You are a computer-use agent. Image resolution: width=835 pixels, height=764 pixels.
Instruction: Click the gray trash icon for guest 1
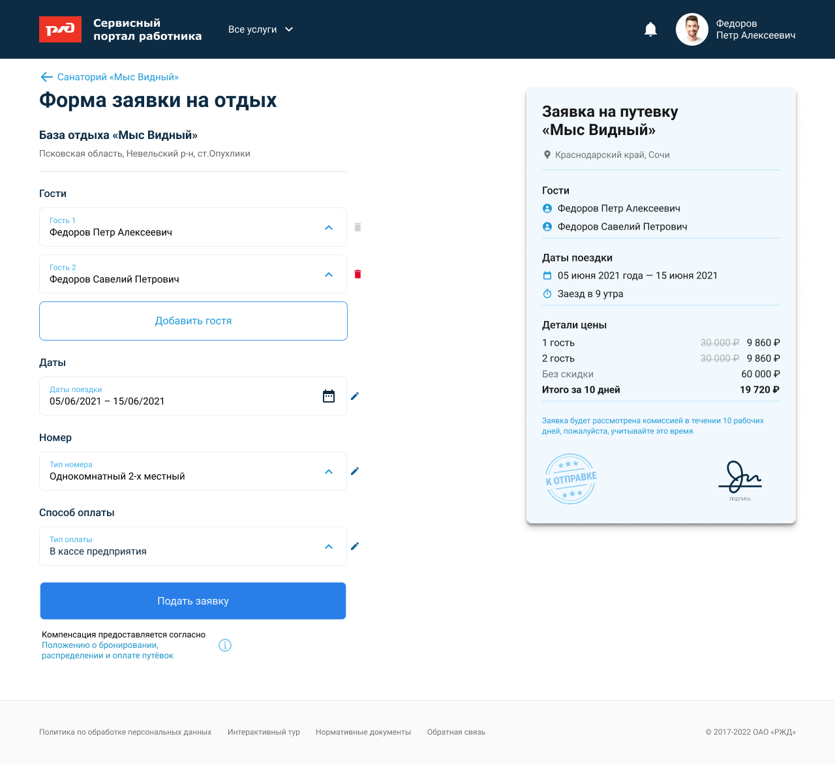coord(357,227)
